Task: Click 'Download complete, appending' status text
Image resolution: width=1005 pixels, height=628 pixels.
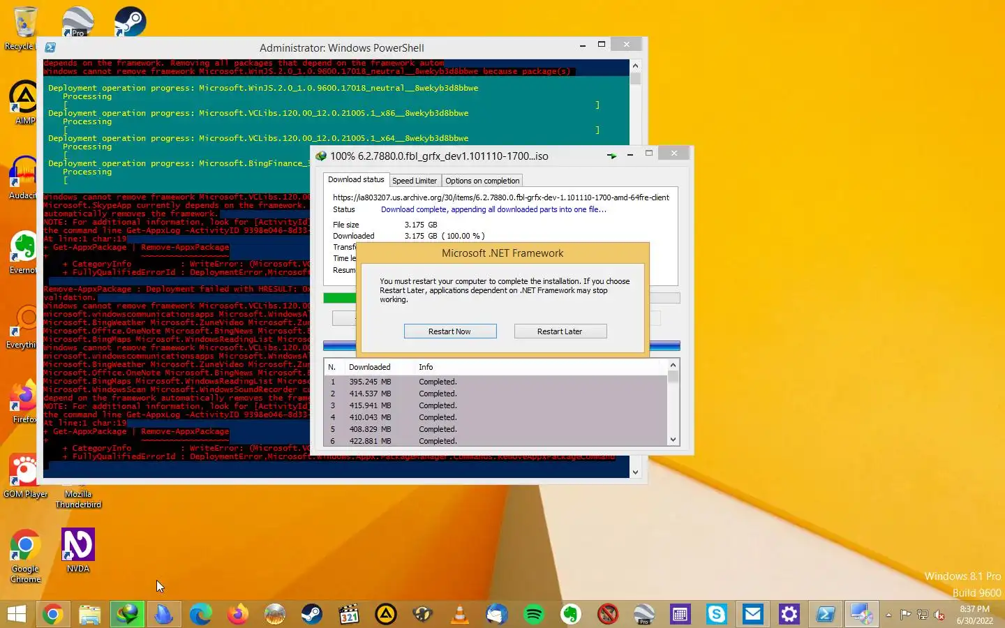Action: point(493,209)
